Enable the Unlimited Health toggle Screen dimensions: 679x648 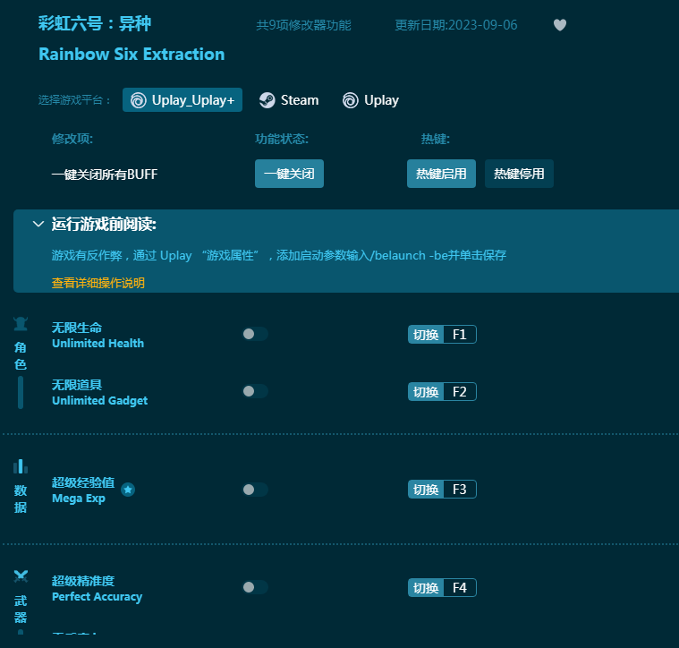pyautogui.click(x=254, y=334)
